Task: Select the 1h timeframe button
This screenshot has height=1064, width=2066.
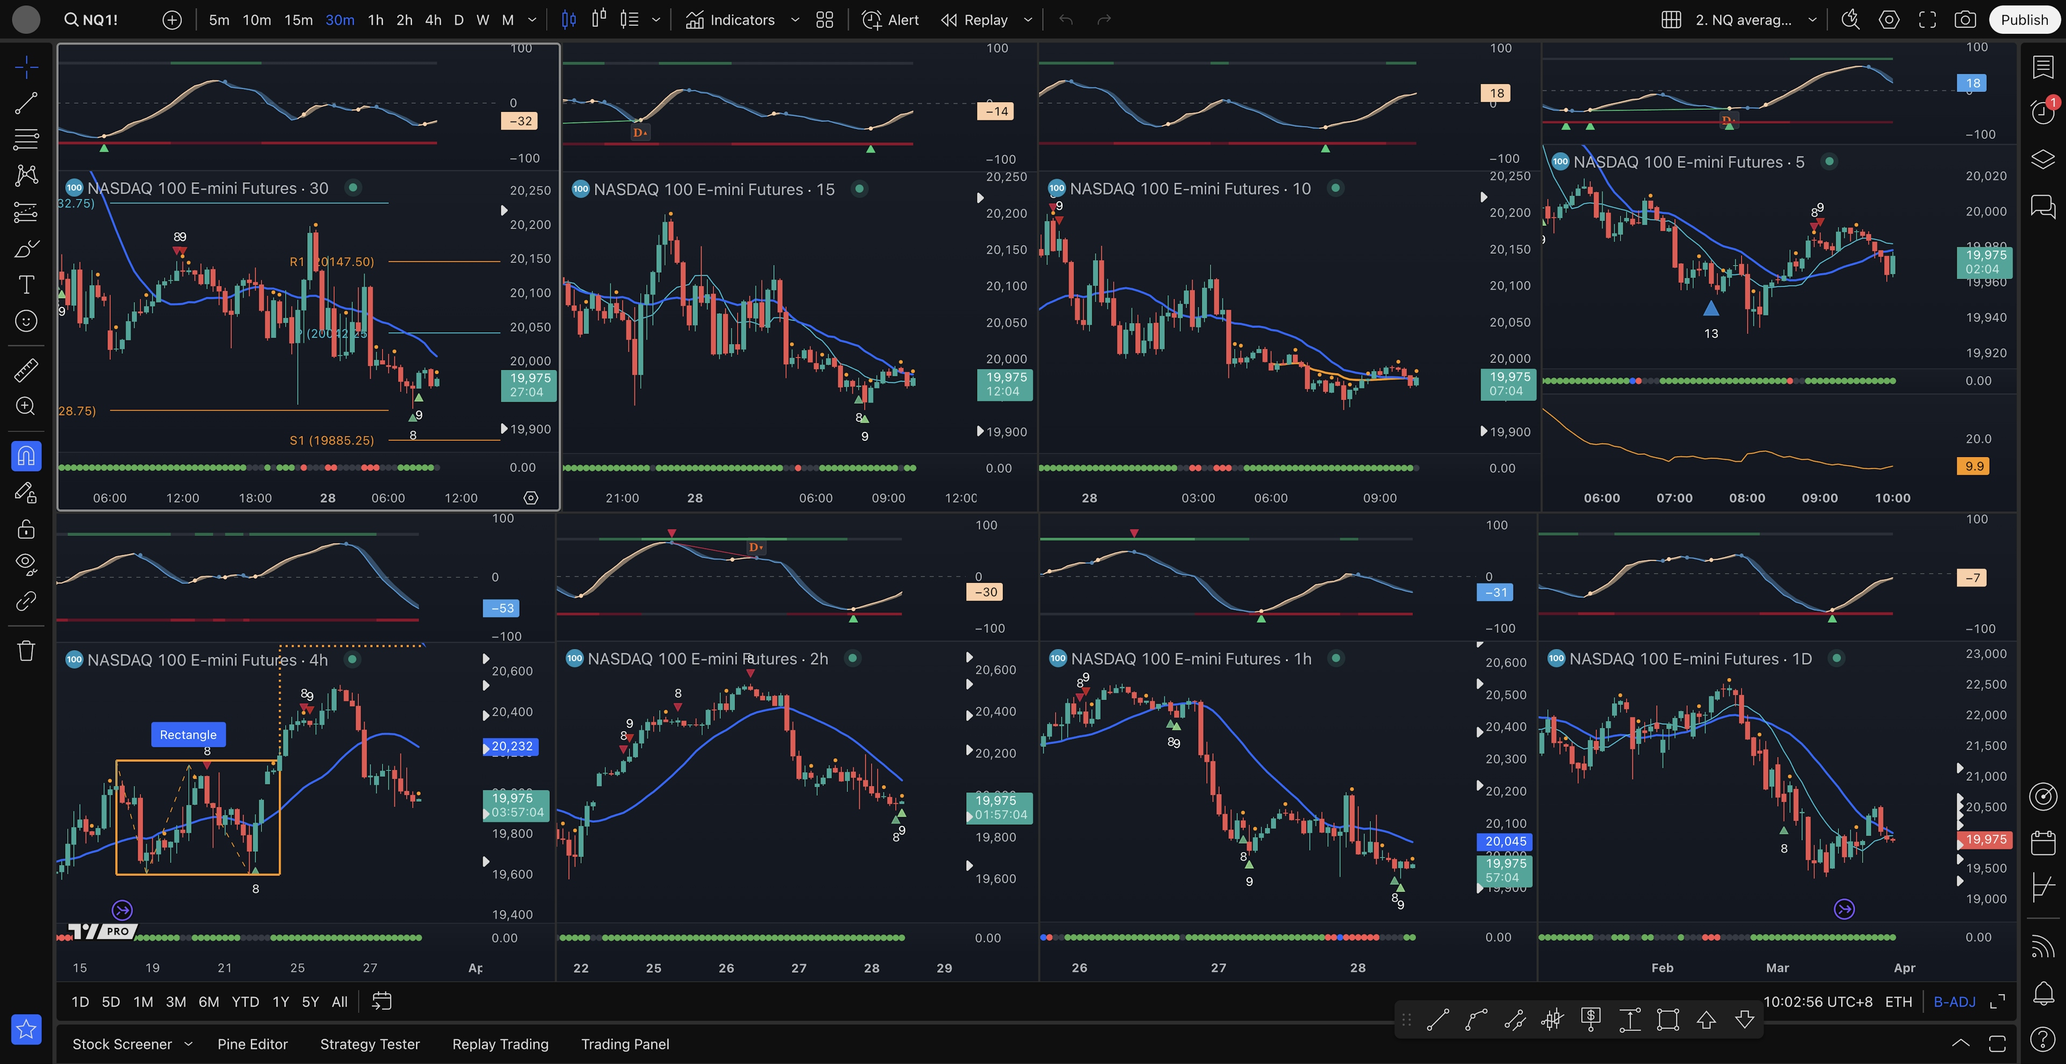Action: click(x=376, y=20)
